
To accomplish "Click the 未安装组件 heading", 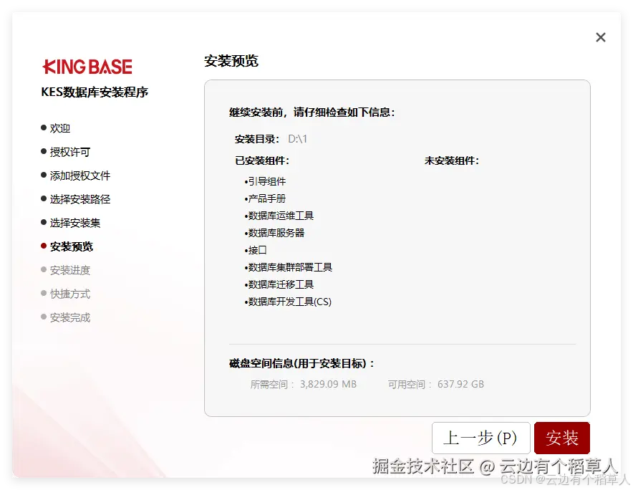I will tap(451, 160).
